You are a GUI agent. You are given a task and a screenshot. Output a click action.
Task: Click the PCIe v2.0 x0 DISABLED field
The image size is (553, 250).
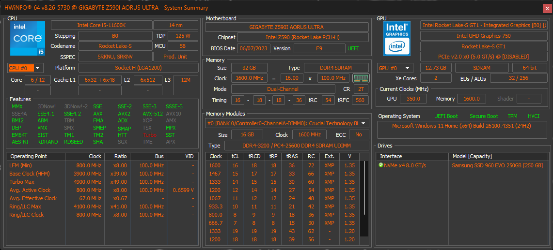coord(484,57)
